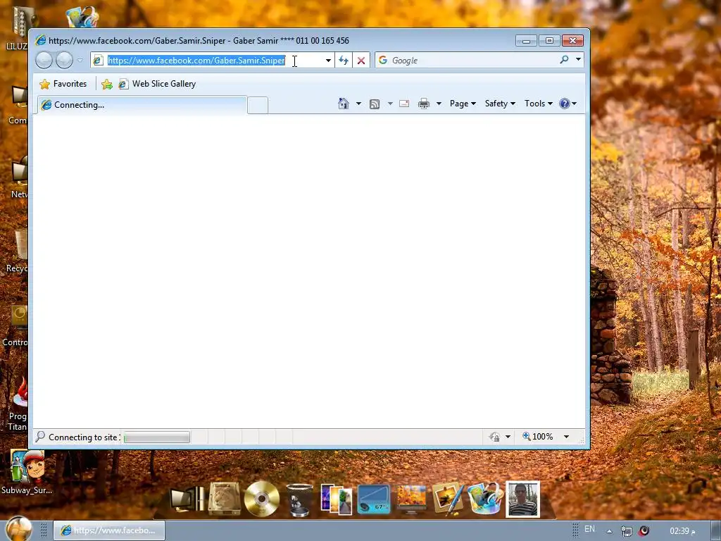Open the photo with pen icon in dock

click(447, 498)
